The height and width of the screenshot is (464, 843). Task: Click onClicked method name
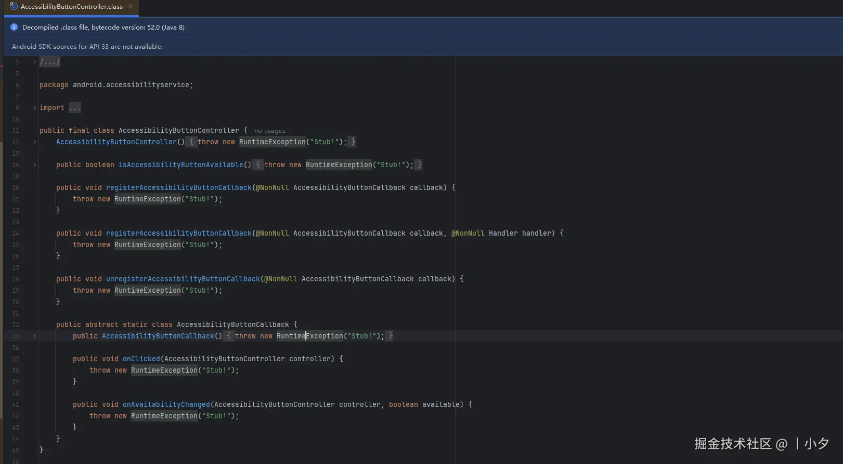[x=141, y=359]
